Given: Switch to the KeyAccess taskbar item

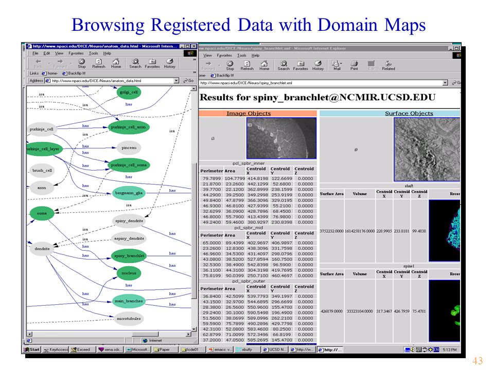Looking at the screenshot, I should coord(56,349).
